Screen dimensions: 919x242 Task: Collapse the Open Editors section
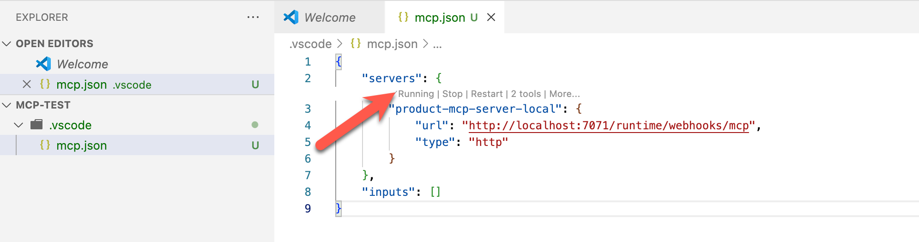point(7,44)
